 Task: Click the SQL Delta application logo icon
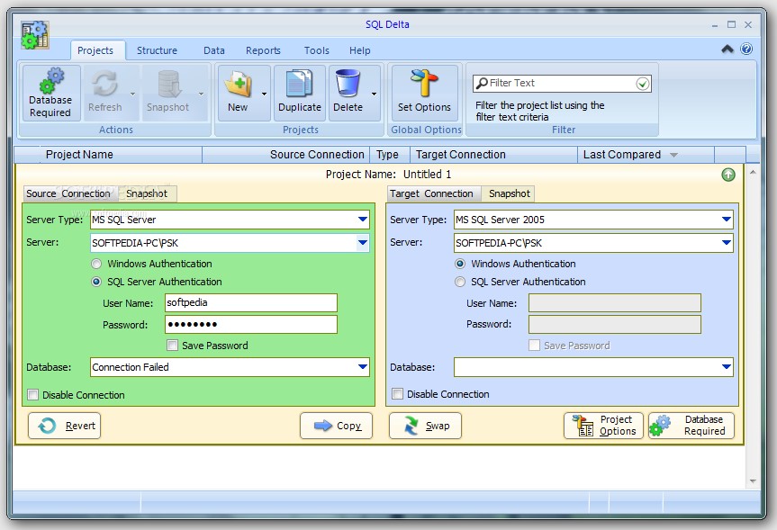tap(35, 34)
